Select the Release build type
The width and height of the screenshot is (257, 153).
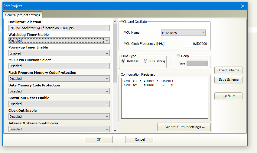click(123, 61)
